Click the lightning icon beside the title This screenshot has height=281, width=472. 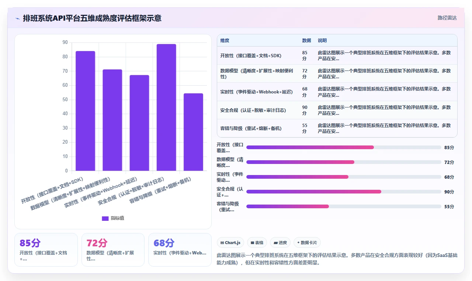coord(17,18)
